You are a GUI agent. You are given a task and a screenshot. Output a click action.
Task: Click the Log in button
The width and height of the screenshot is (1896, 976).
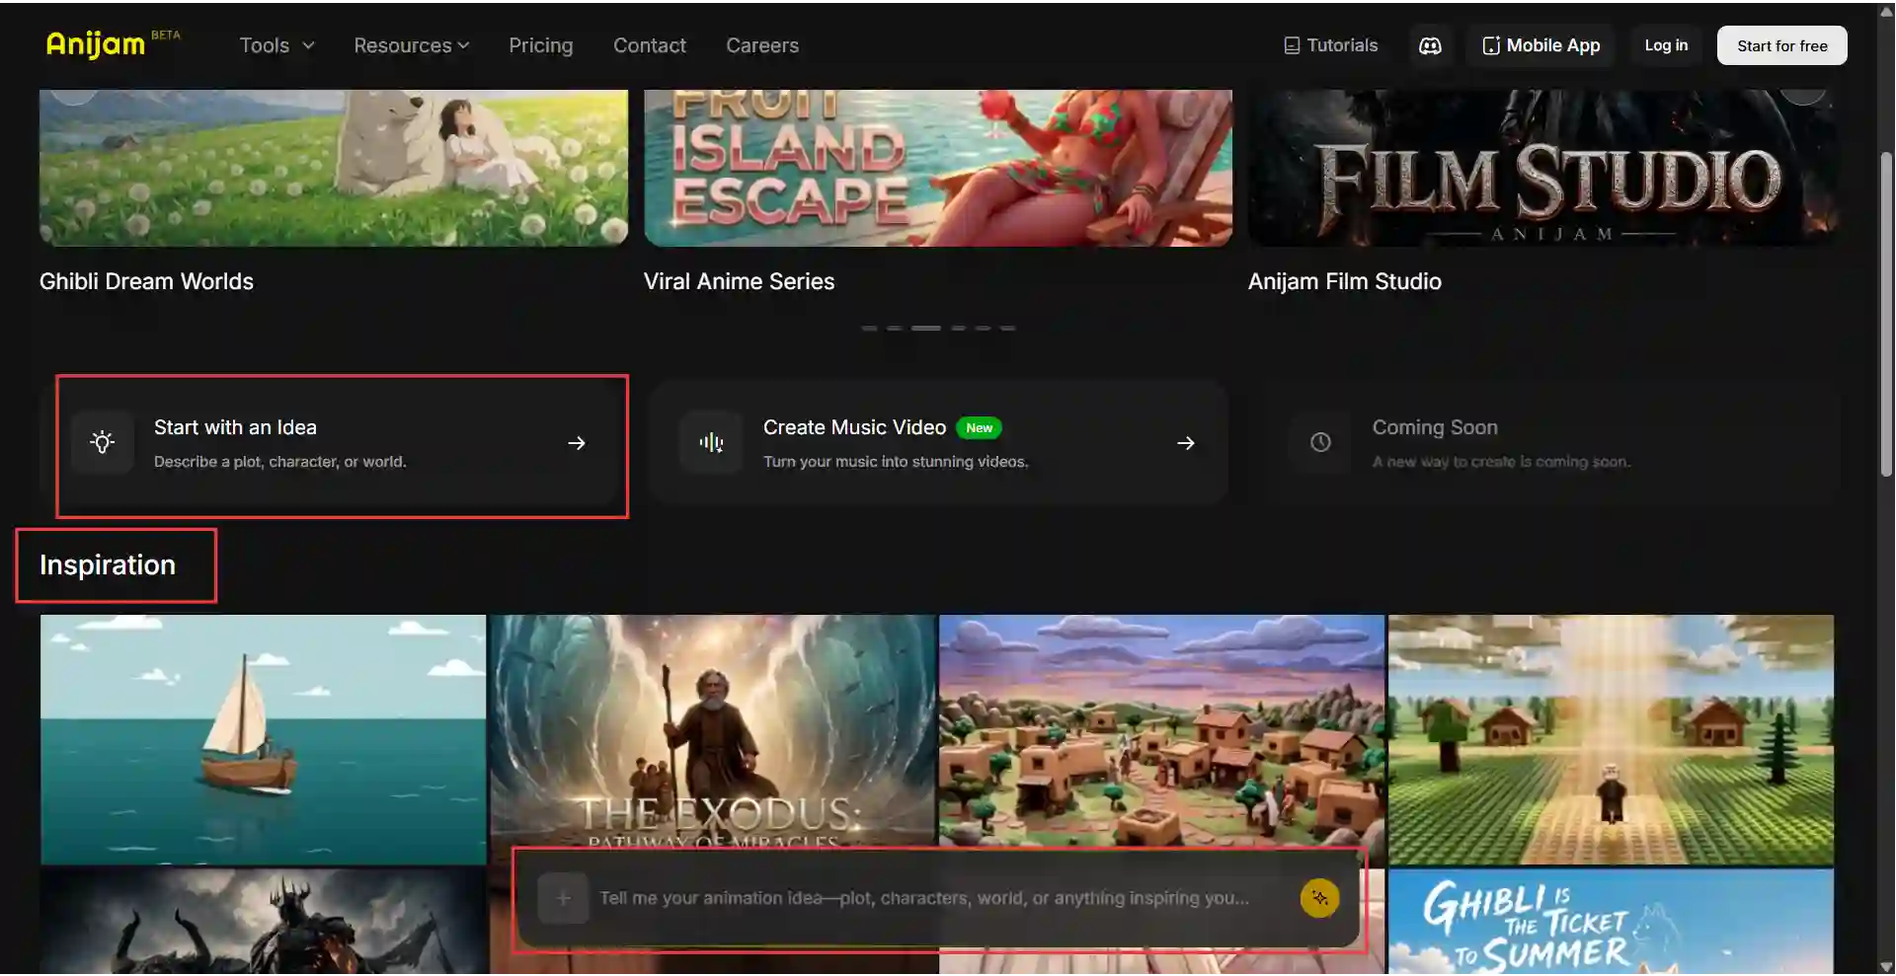(x=1666, y=45)
